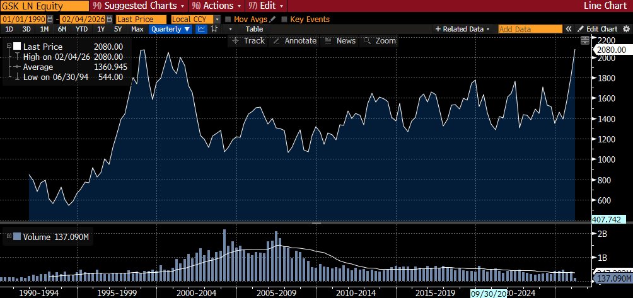
Task: Click the GSK LN Equity security field
Action: click(44, 6)
